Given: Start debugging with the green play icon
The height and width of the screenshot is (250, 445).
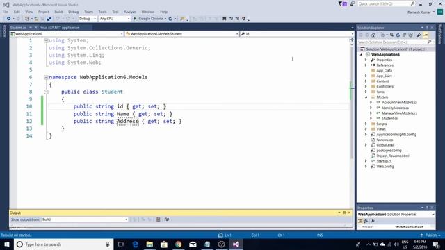Looking at the screenshot, I should 135,19.
